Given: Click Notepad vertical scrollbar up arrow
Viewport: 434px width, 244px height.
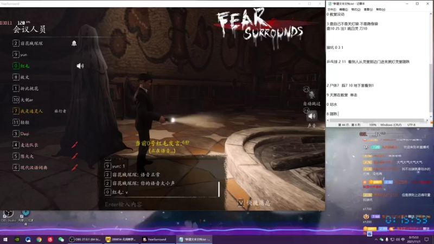Looking at the screenshot, I should coord(431,14).
